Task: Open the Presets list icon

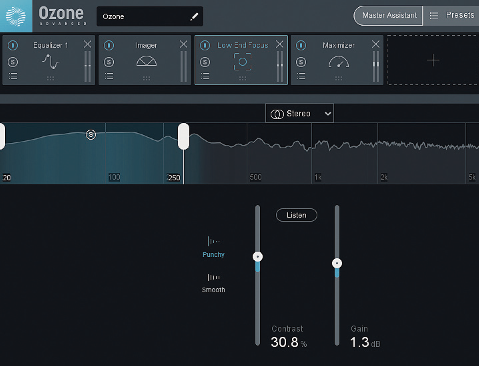Action: (x=434, y=16)
